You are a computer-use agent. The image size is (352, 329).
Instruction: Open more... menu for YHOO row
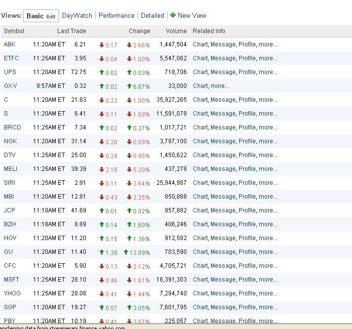click(x=268, y=293)
